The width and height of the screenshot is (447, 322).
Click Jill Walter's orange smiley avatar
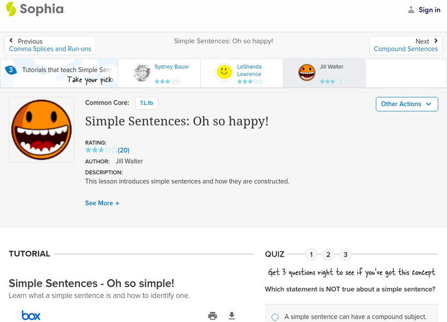[307, 73]
